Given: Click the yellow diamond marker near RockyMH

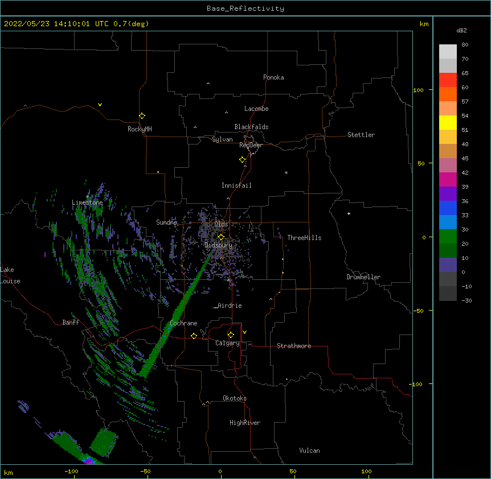Looking at the screenshot, I should point(142,116).
